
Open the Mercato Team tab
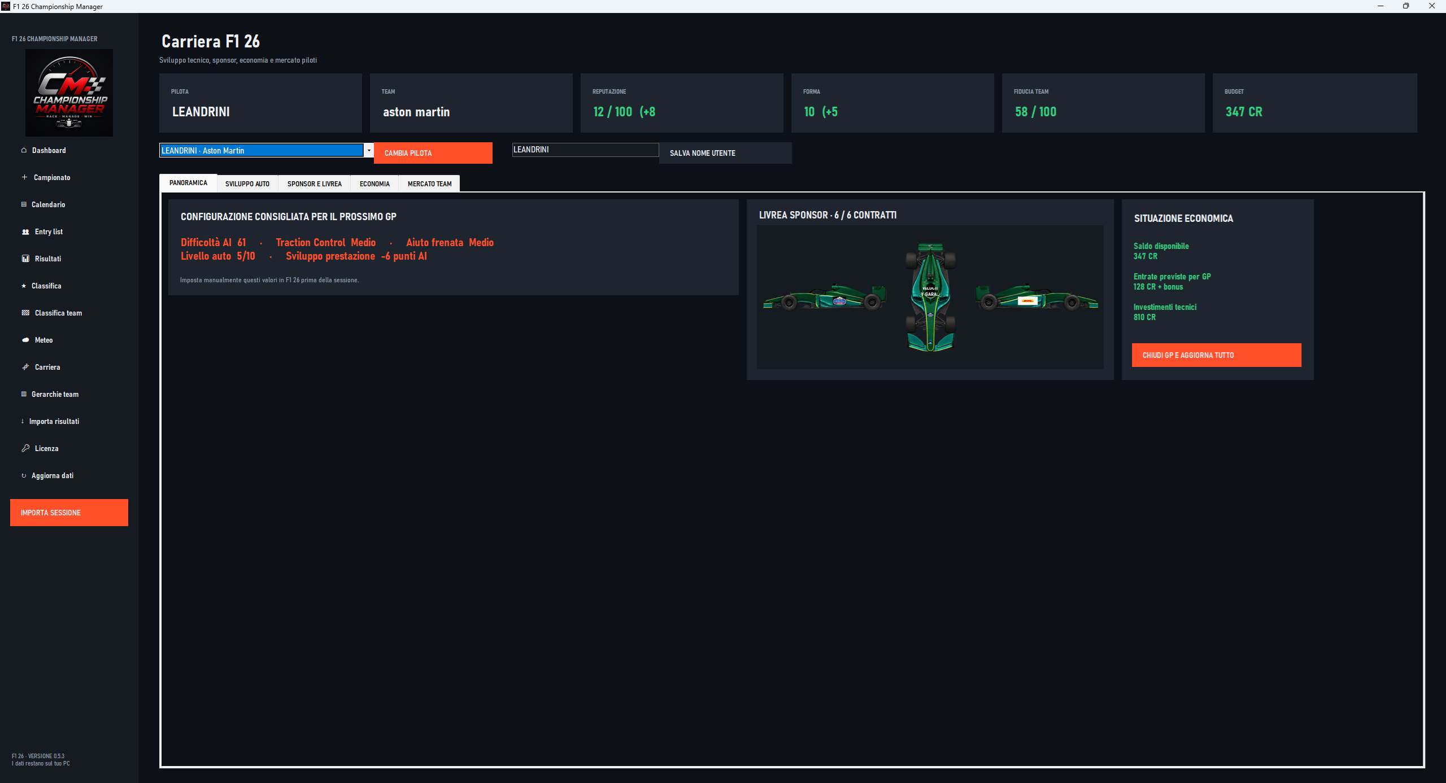(429, 183)
